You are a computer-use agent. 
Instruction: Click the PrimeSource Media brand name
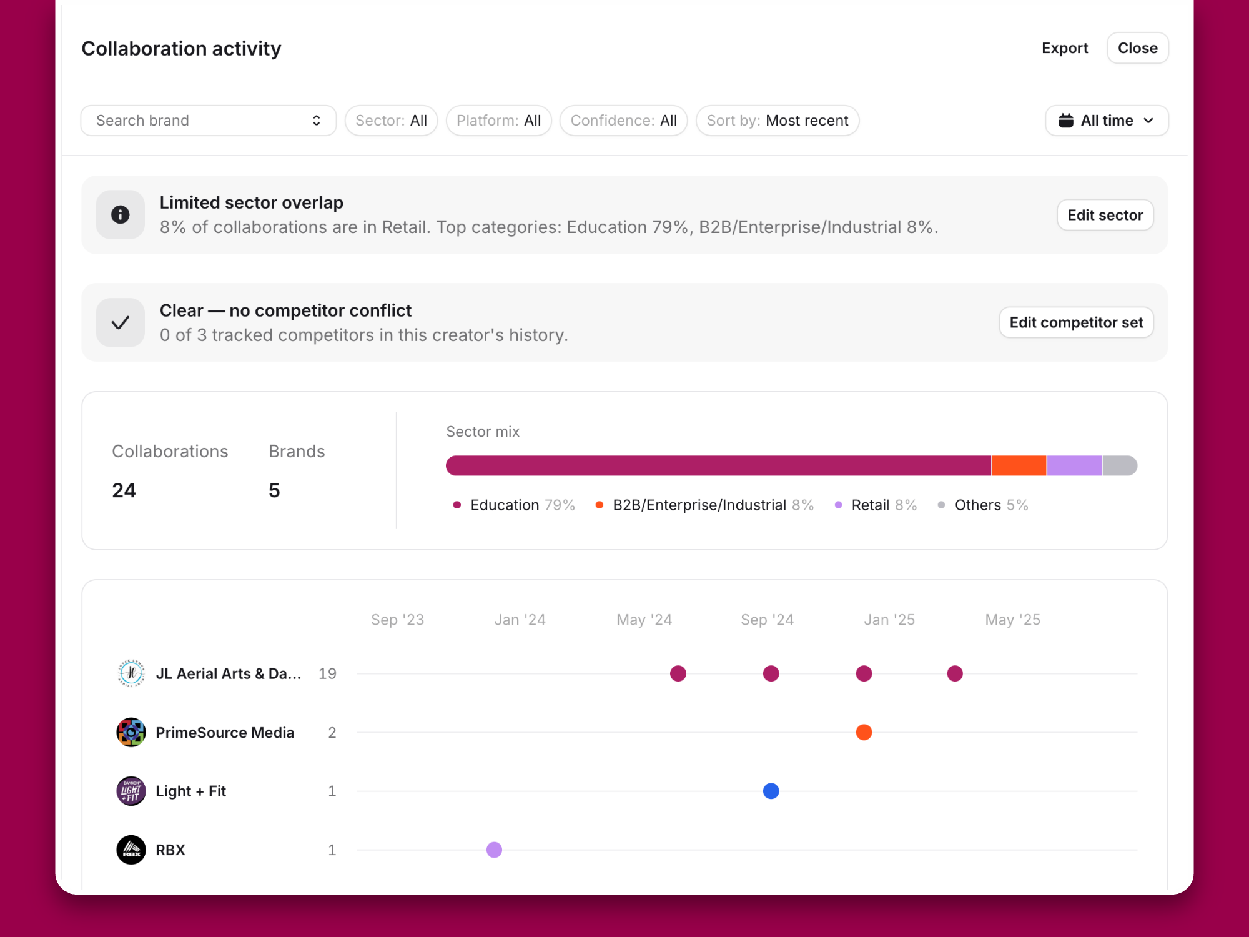pos(225,732)
